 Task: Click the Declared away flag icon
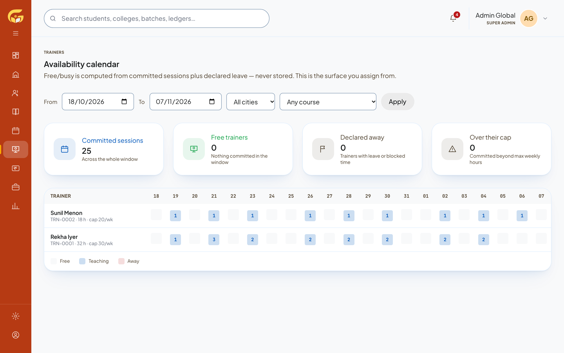pos(323,149)
